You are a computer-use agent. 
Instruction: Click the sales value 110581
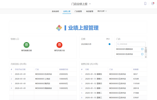pyautogui.click(x=136, y=84)
